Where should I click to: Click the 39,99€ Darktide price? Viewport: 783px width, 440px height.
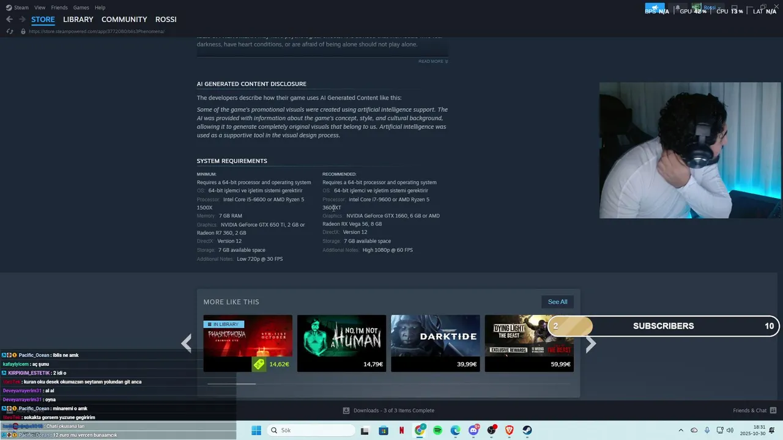click(467, 364)
